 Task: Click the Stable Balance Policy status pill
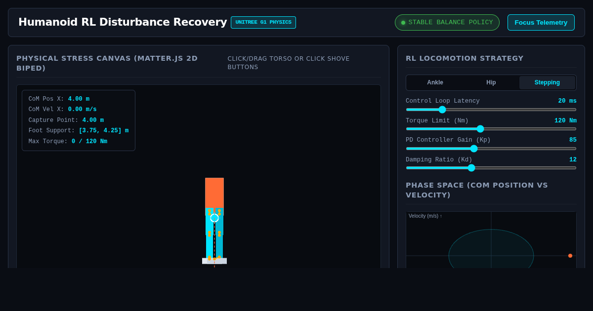tap(447, 22)
